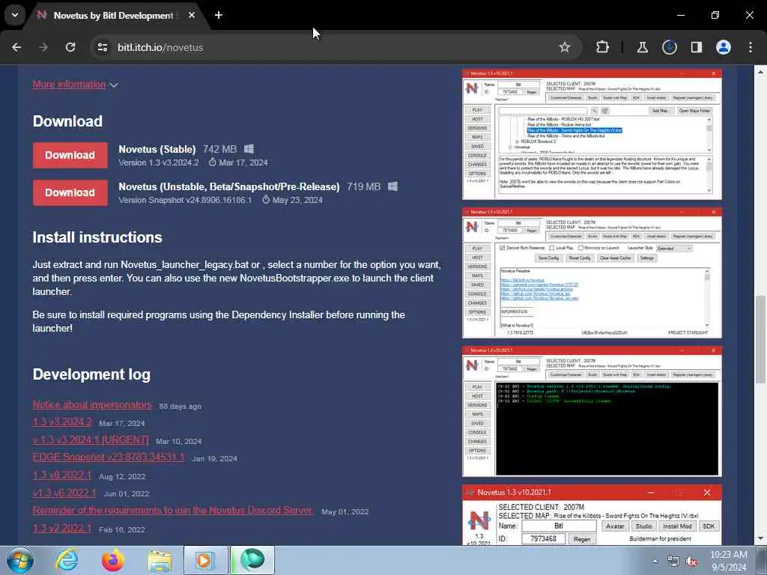Click the Mar 17, 2024 release date text

coord(243,162)
